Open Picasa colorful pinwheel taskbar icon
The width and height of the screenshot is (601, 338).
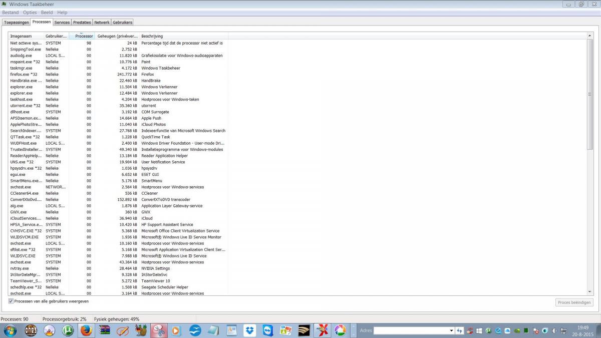[340, 330]
